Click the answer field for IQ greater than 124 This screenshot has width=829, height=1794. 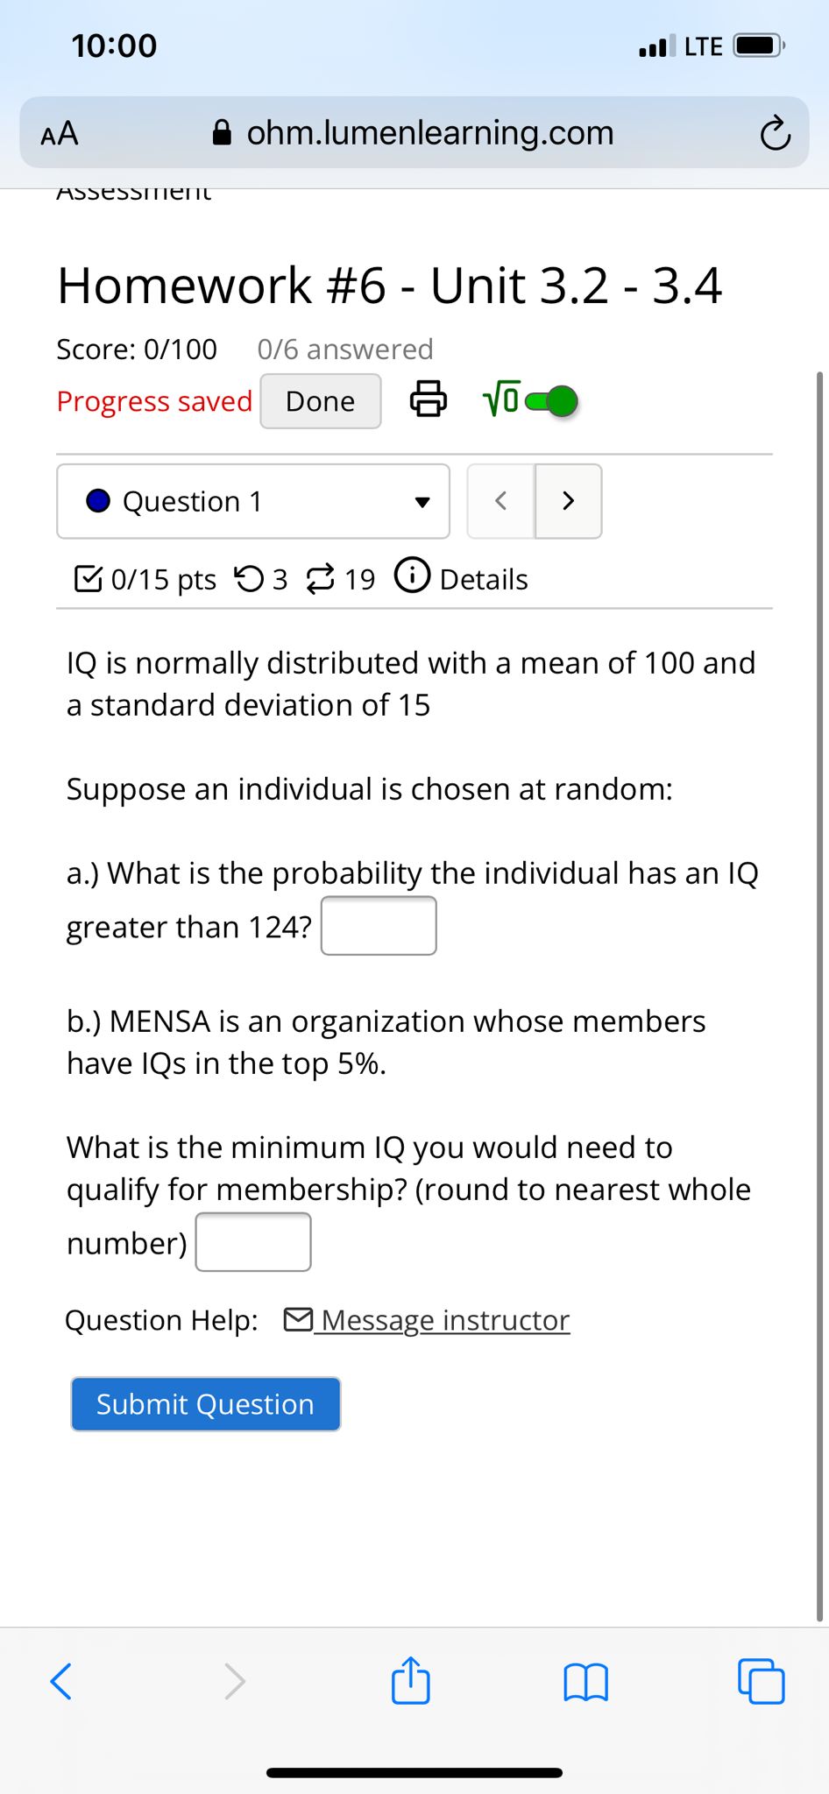(x=378, y=925)
